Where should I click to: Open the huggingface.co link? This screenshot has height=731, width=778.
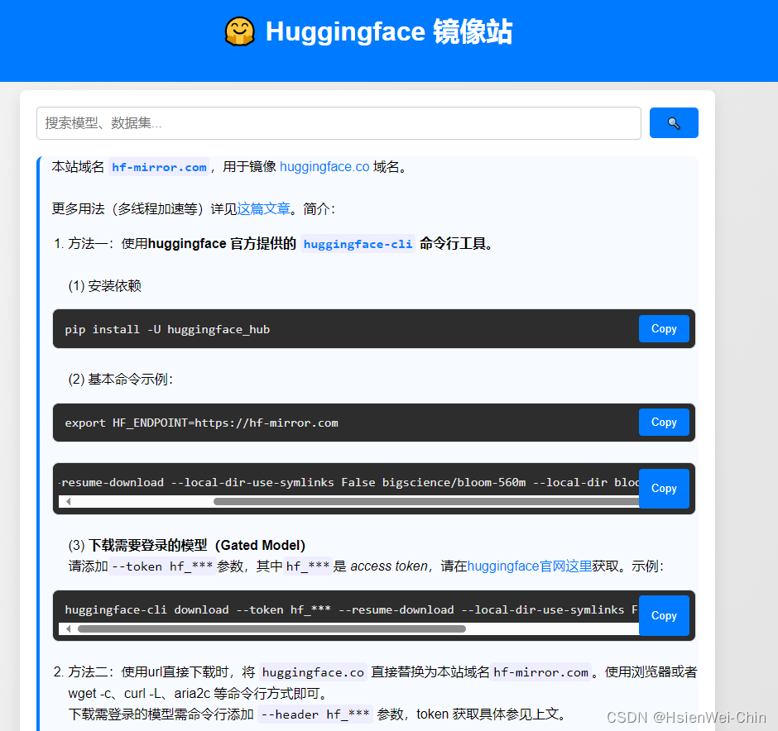(324, 167)
